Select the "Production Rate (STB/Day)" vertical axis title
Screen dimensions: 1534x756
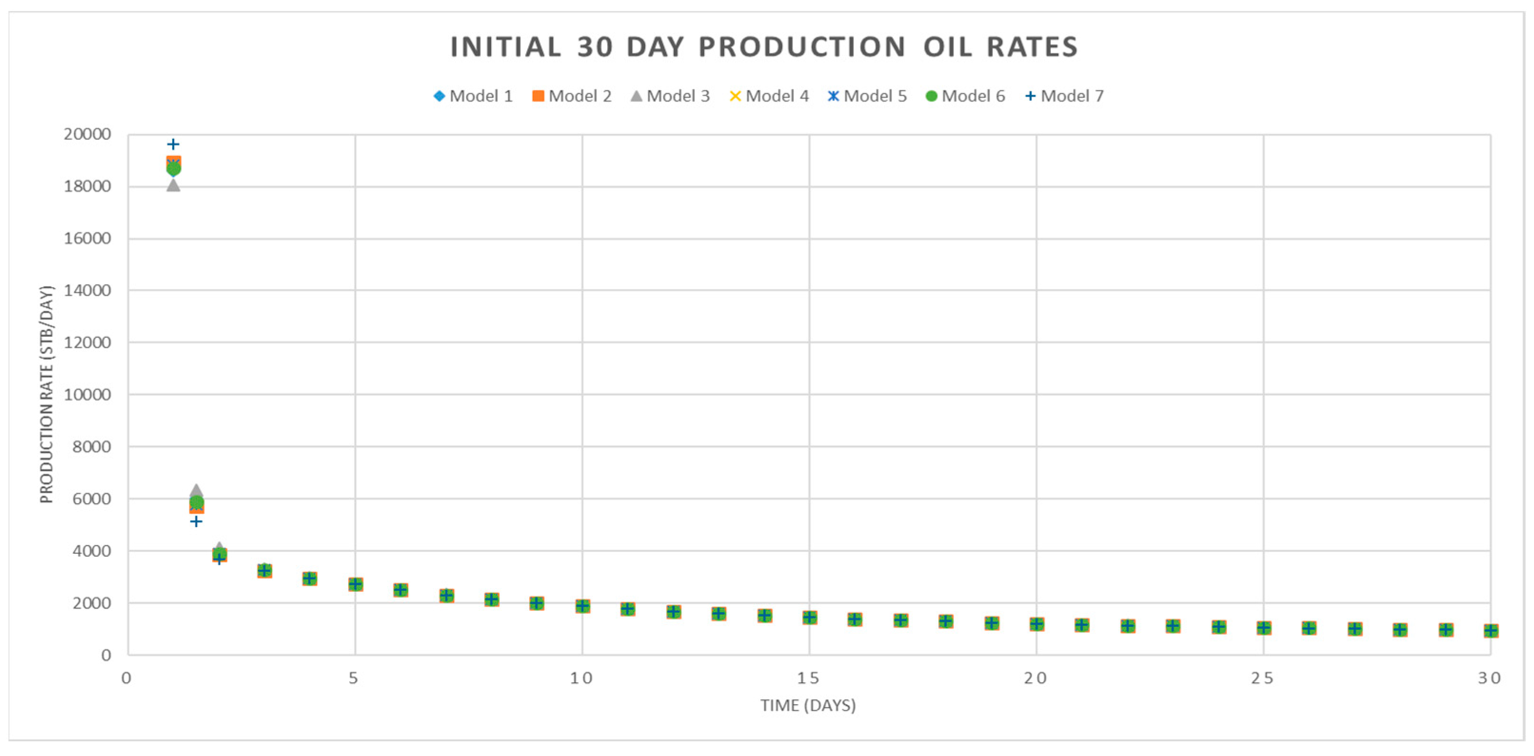point(47,394)
